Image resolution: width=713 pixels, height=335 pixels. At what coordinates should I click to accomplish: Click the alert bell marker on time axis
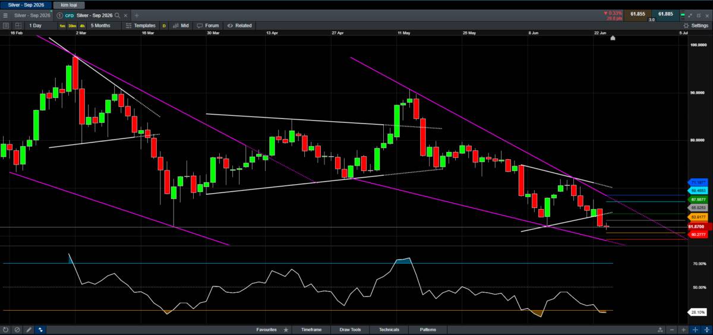click(x=613, y=38)
